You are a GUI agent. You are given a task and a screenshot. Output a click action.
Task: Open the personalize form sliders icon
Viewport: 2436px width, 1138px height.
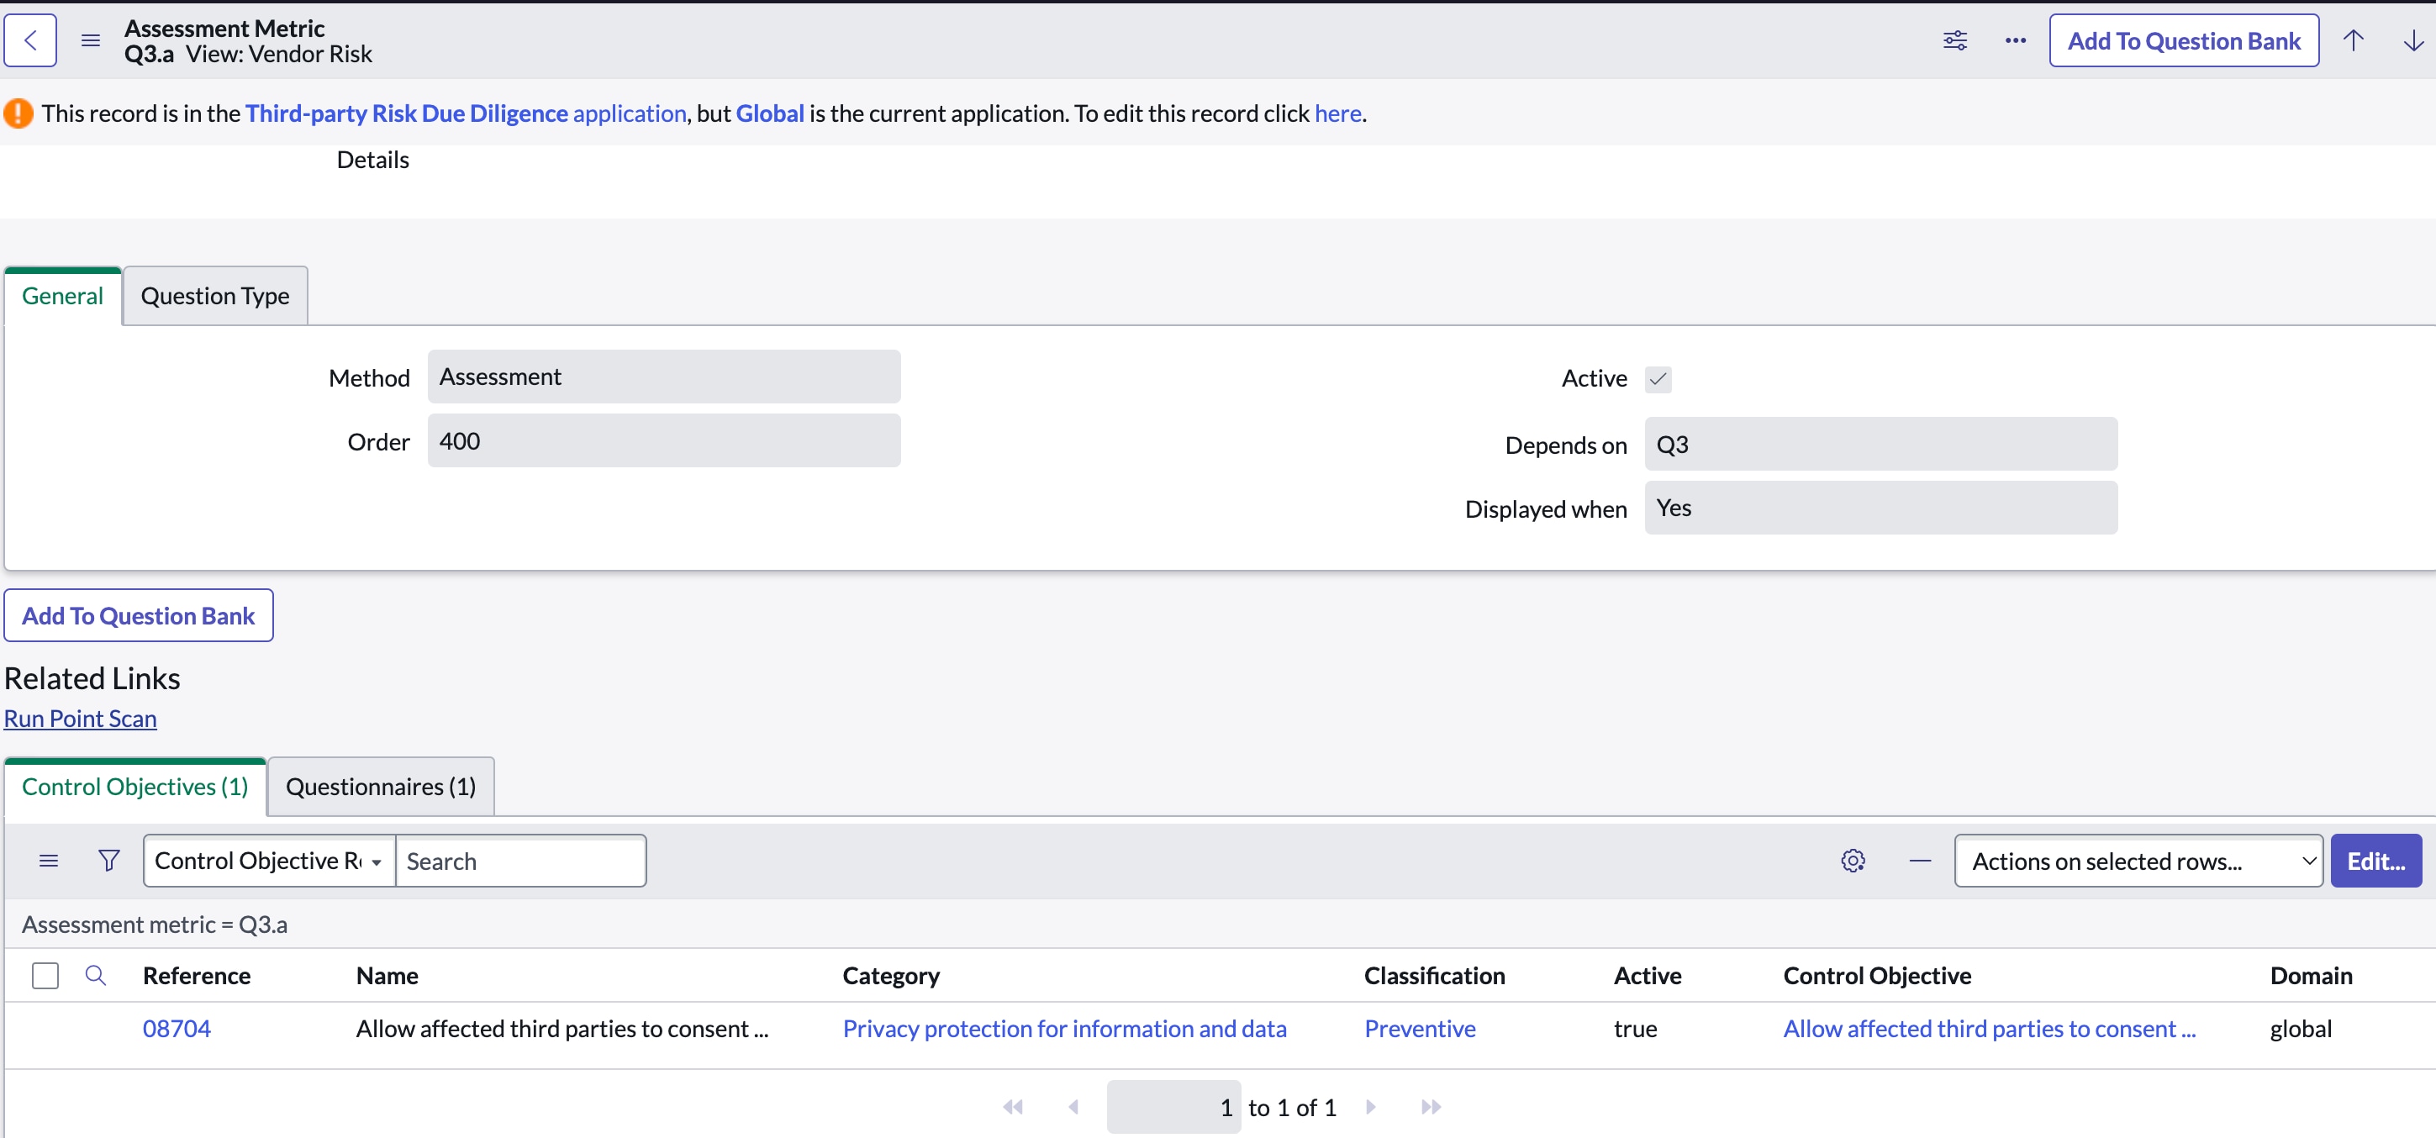1954,40
